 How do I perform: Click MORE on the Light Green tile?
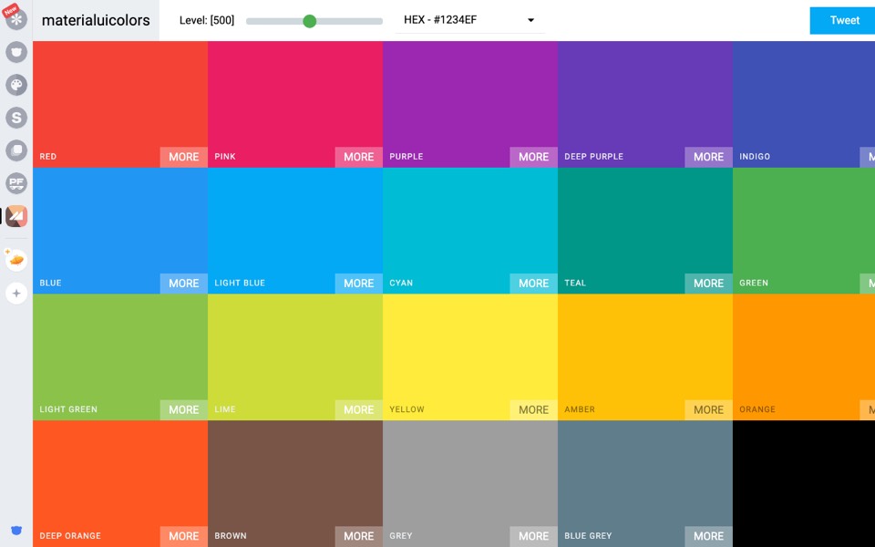pos(183,409)
